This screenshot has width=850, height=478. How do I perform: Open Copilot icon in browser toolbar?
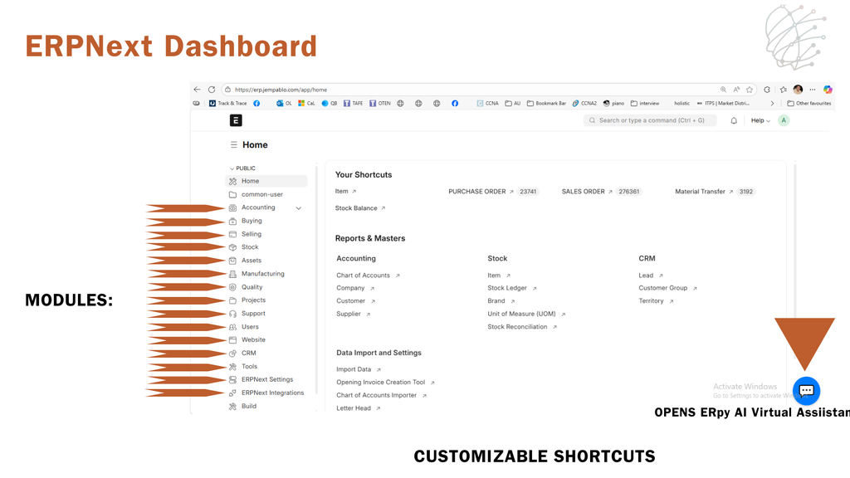tap(828, 90)
